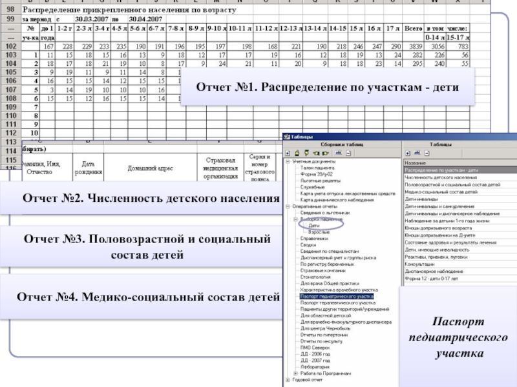Select Льготные рецепты tree item
The width and height of the screenshot is (517, 387).
320,181
